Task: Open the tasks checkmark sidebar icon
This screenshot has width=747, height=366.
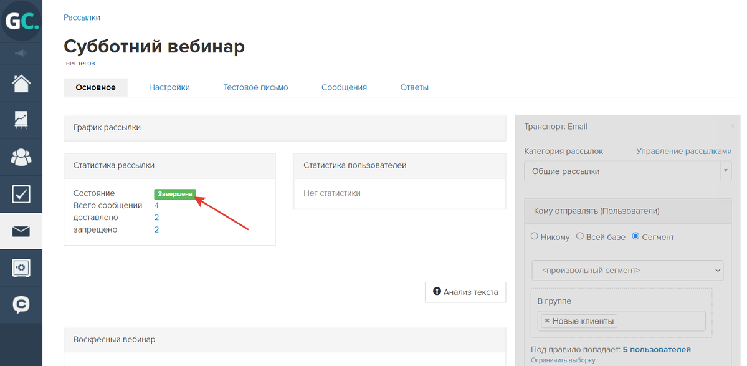Action: click(x=21, y=194)
